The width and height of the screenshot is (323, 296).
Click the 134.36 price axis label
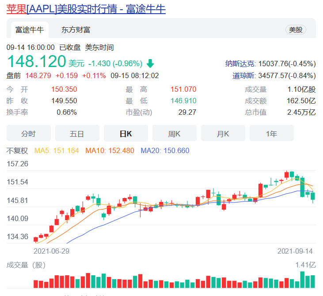click(x=18, y=236)
